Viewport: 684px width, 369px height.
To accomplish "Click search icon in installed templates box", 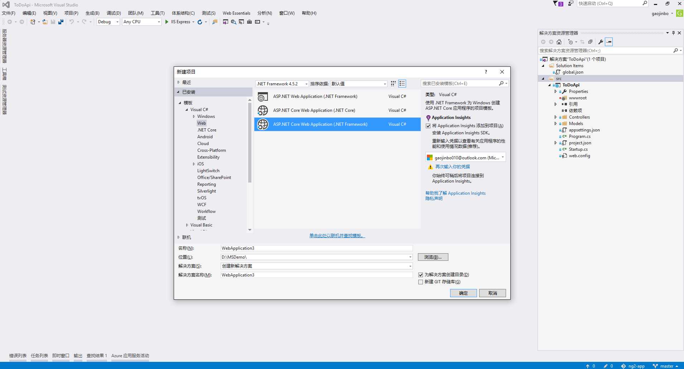I will click(501, 83).
